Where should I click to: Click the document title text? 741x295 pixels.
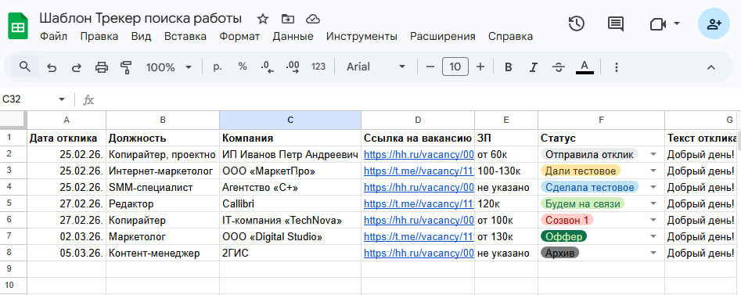coord(140,19)
